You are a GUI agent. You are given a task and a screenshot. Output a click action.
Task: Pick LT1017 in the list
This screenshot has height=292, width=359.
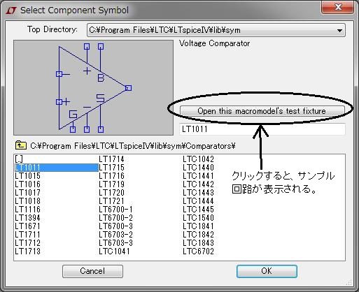tap(27, 193)
